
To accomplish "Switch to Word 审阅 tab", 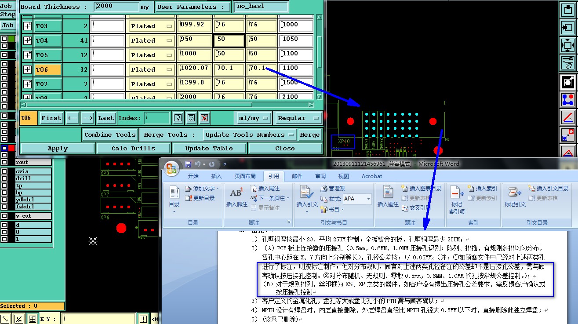I will pos(320,176).
